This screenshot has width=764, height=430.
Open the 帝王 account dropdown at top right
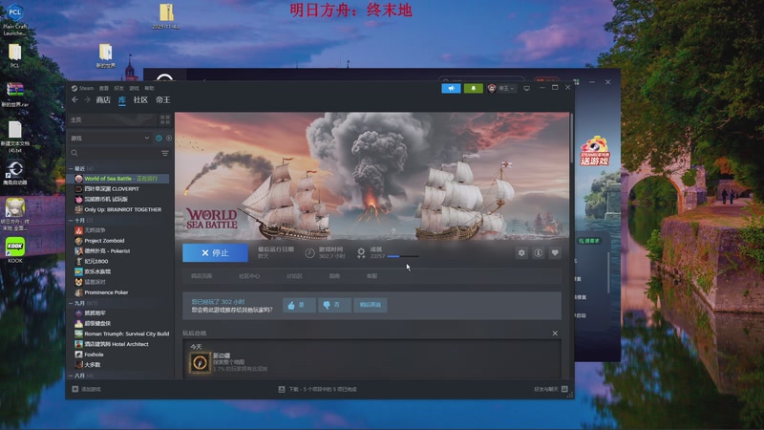pyautogui.click(x=501, y=88)
